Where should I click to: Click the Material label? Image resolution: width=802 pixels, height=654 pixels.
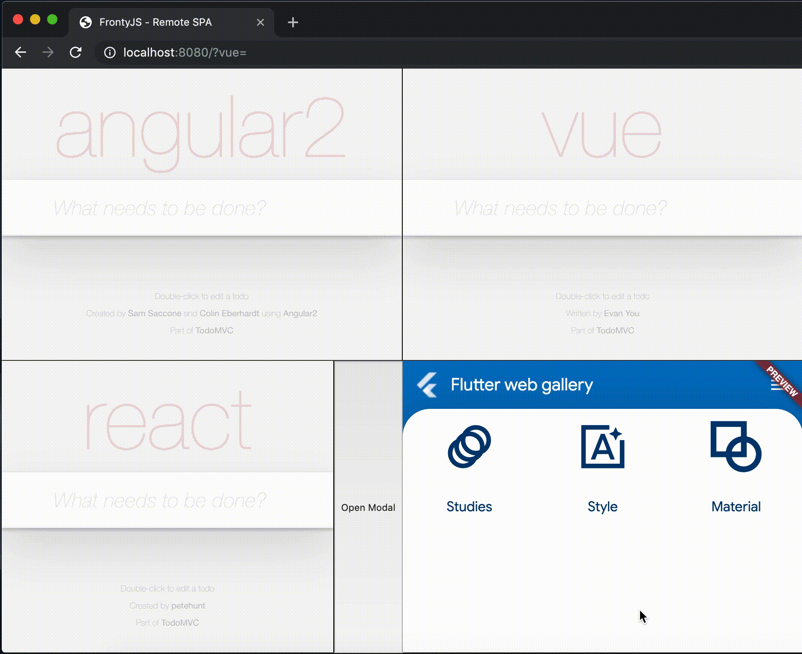[736, 507]
